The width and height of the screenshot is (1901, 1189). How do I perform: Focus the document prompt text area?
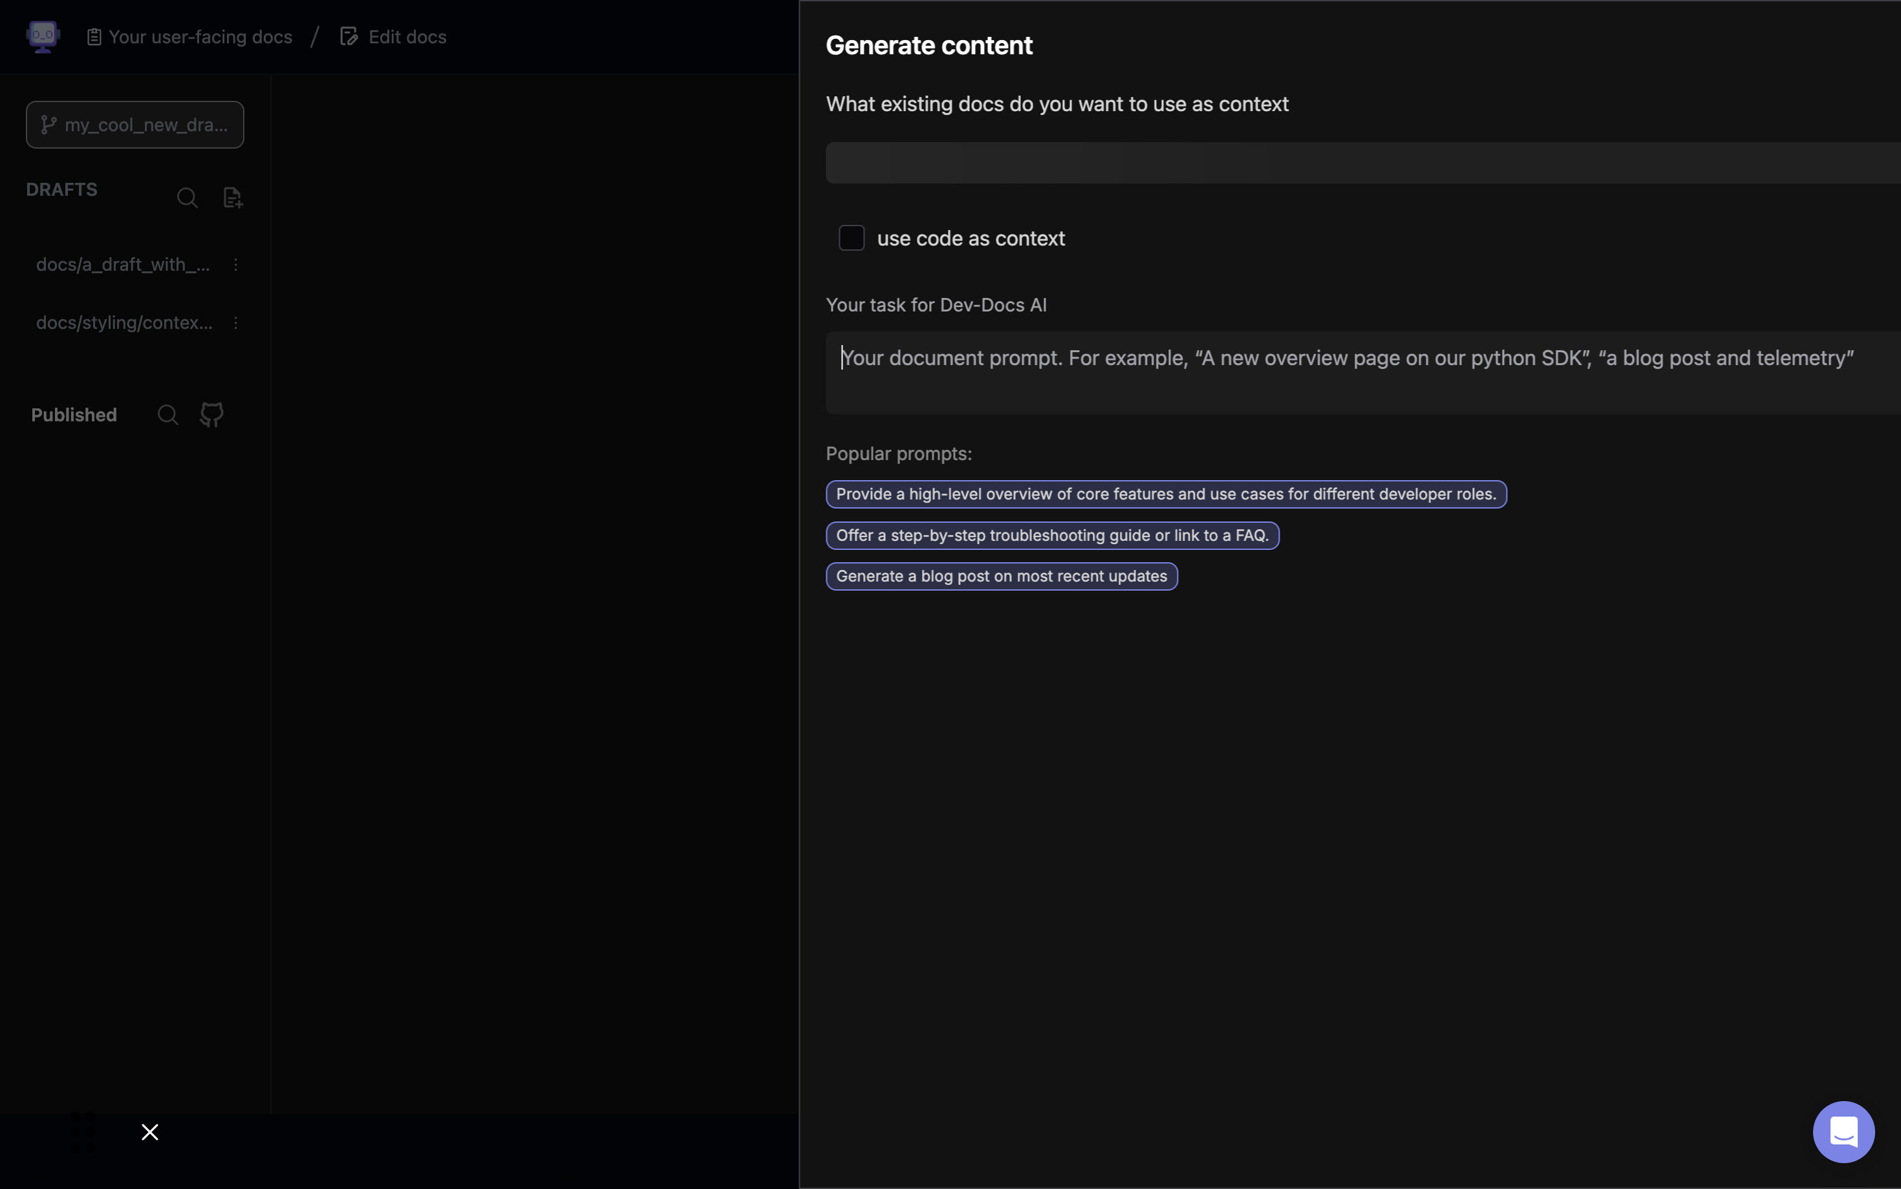pyautogui.click(x=1361, y=373)
